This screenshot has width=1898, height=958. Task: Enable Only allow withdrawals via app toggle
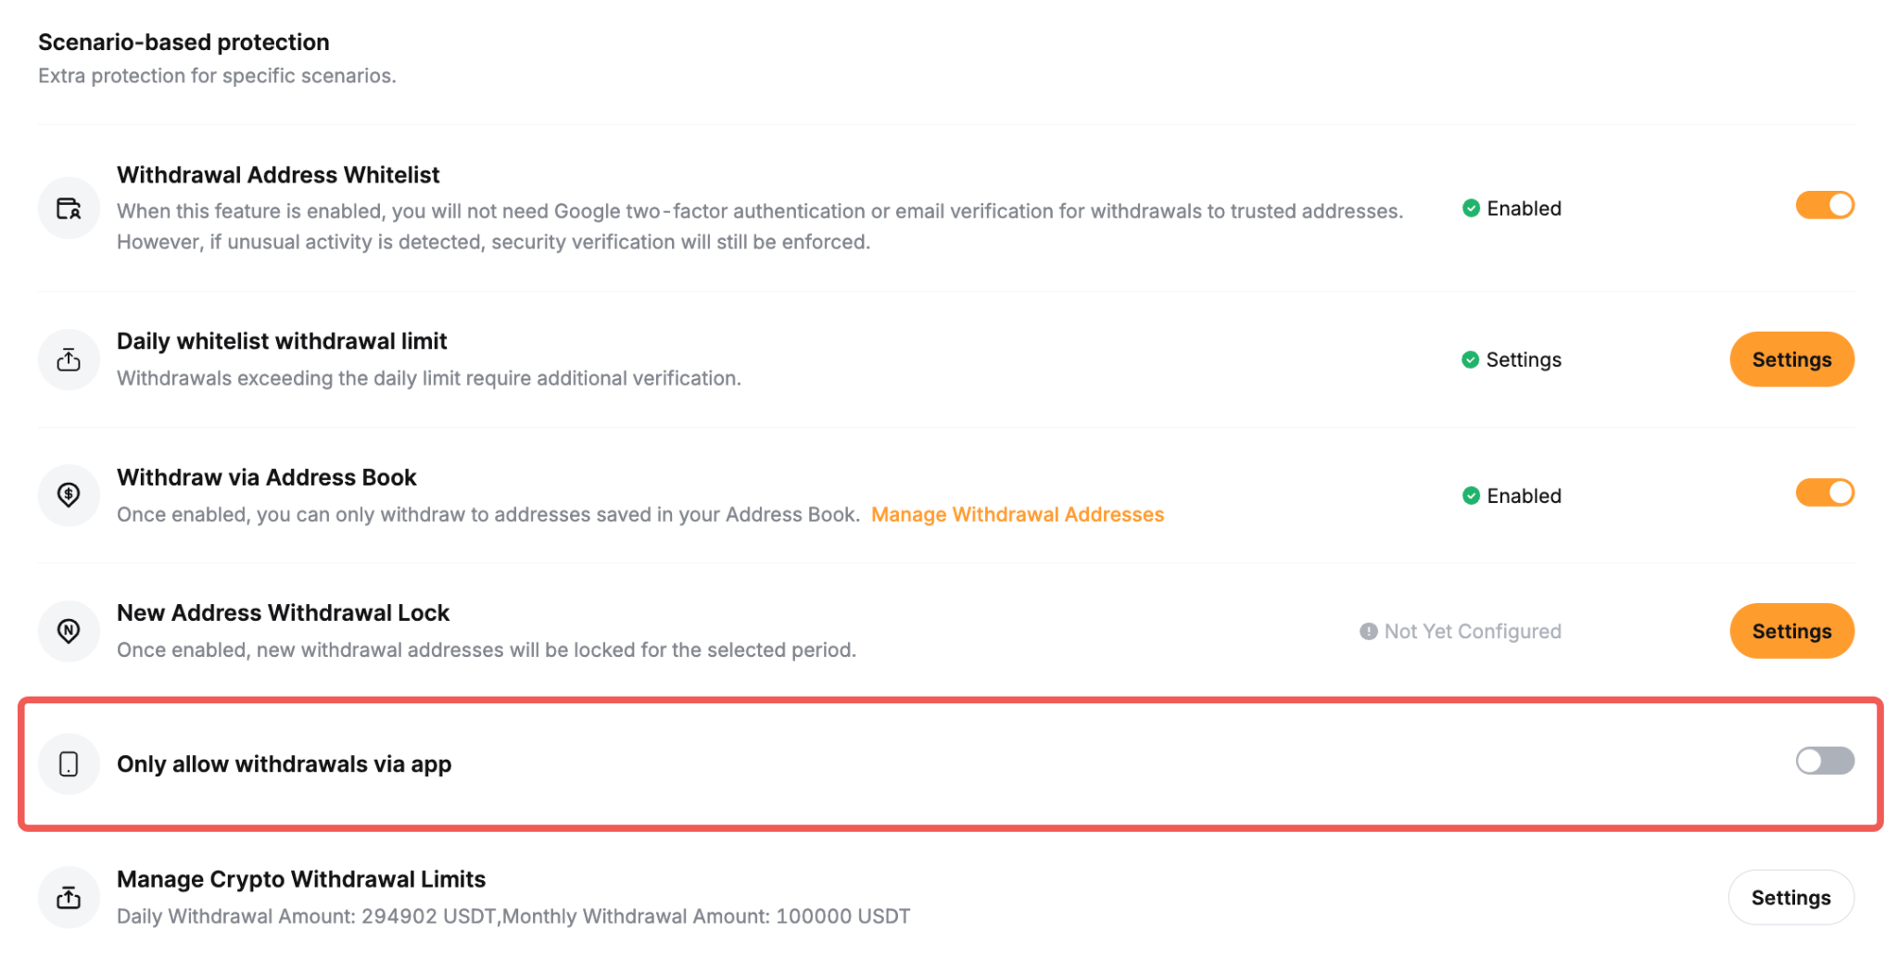[1825, 761]
